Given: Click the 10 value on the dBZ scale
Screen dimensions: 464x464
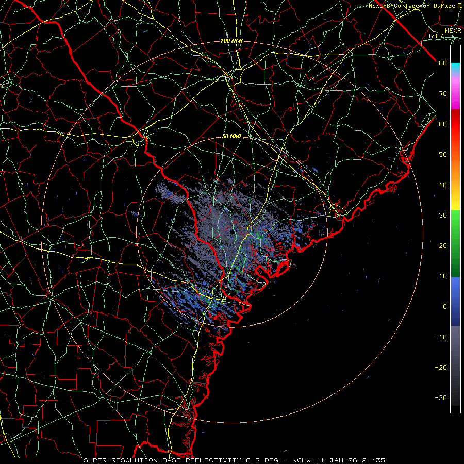Looking at the screenshot, I should [443, 276].
